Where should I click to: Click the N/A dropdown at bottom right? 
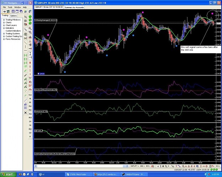point(218,166)
